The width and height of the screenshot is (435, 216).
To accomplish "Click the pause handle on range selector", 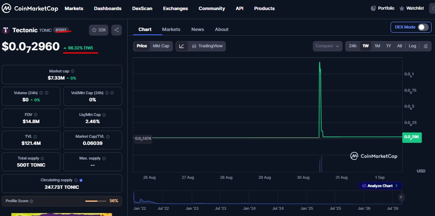I will (x=401, y=197).
